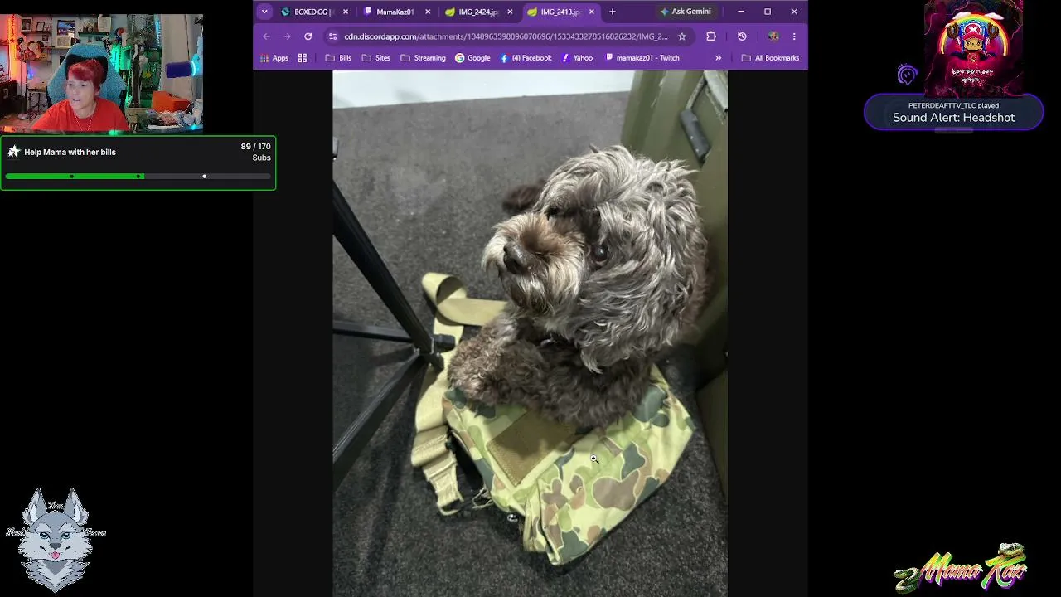Minimize the Chrome window
This screenshot has height=597, width=1061.
coord(741,12)
